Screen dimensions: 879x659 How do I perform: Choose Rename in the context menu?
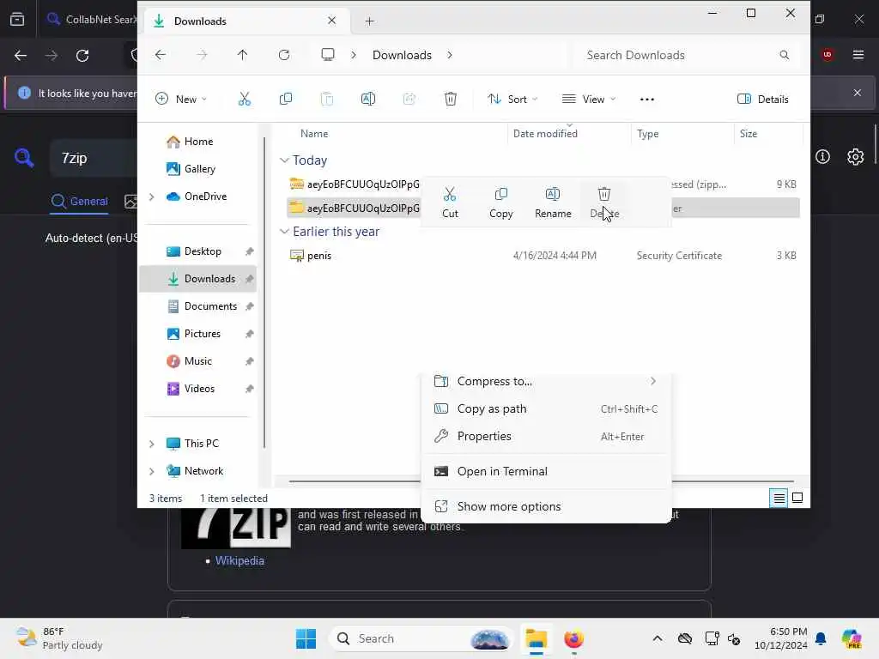pos(553,203)
